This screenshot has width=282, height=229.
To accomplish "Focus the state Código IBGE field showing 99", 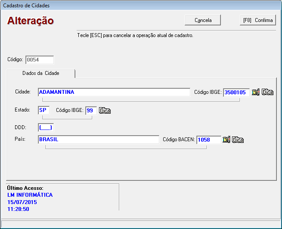I will click(91, 111).
